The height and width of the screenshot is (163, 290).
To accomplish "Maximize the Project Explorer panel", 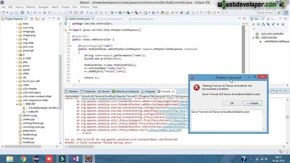I will click(x=58, y=19).
